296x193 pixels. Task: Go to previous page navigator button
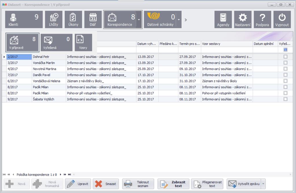[9, 175]
